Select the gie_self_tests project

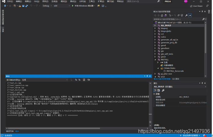167,54
